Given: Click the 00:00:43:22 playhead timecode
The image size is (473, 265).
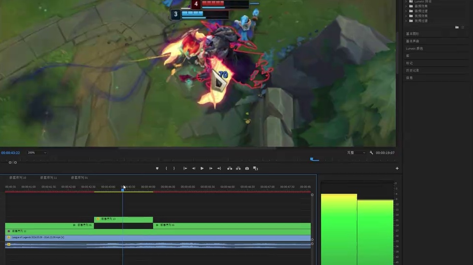Looking at the screenshot, I should pos(10,153).
